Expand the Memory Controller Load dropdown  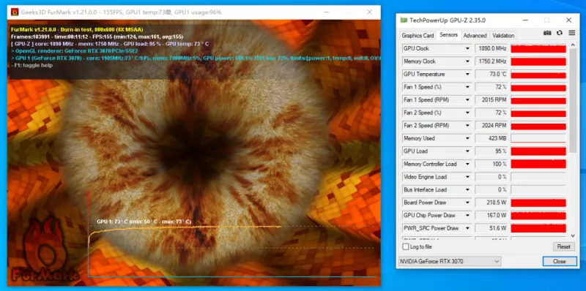(467, 165)
